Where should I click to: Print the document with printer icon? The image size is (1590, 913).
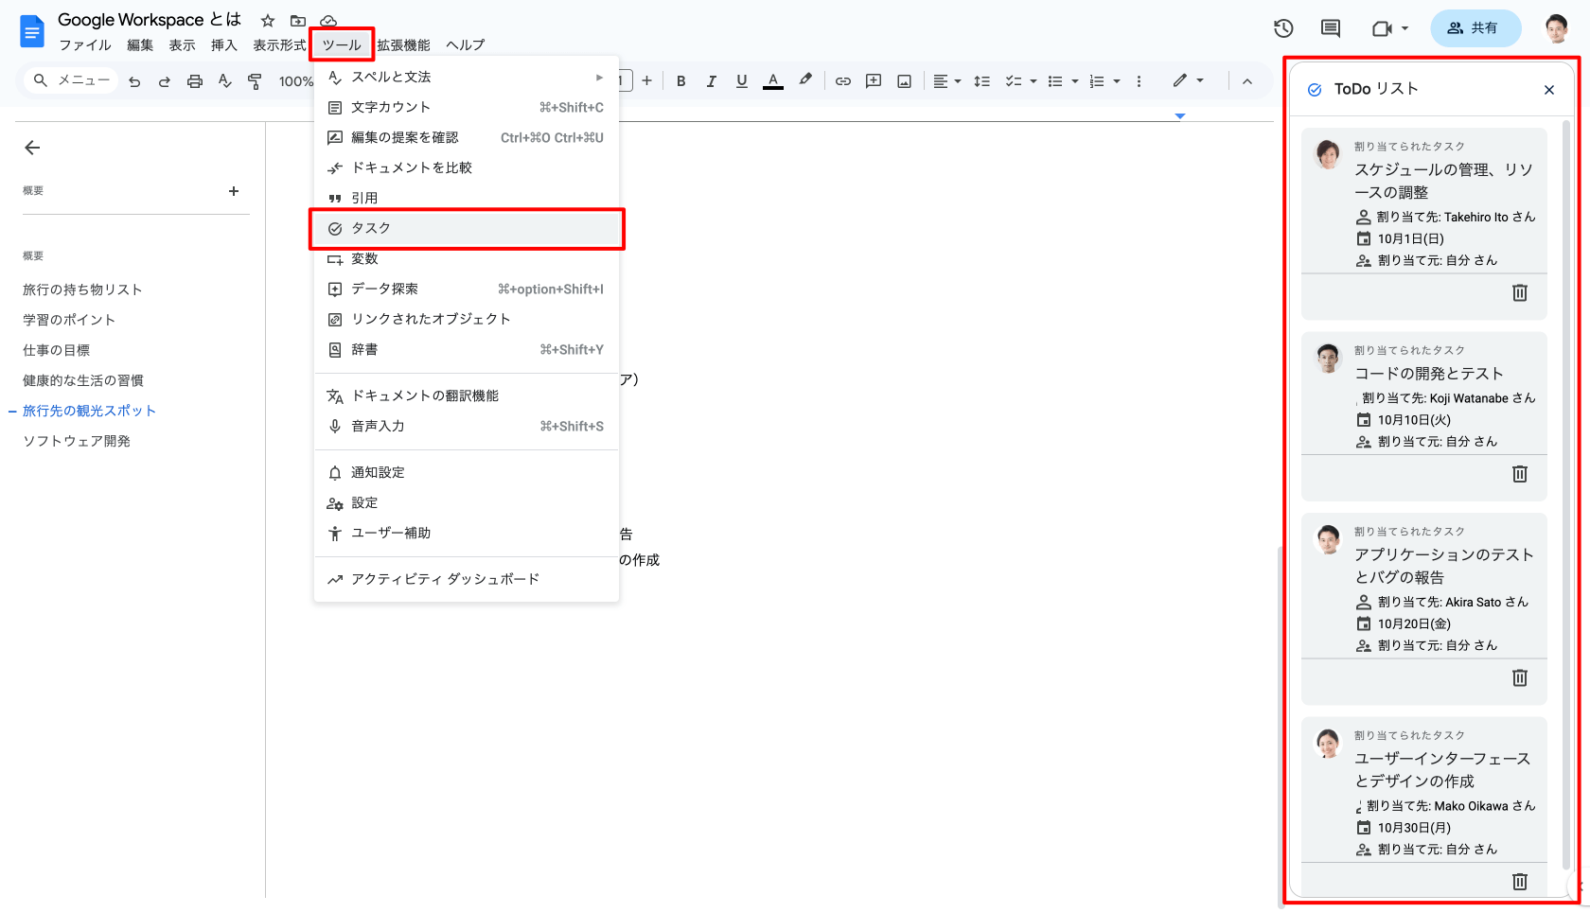[x=195, y=81]
